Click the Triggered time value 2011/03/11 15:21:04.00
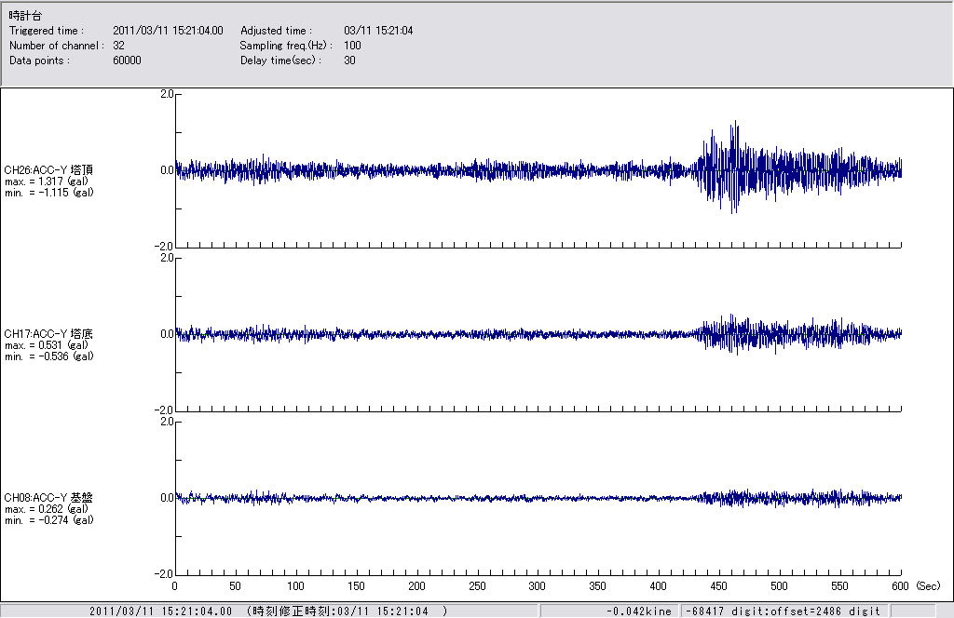Screen dimensions: 954x618 coord(168,31)
